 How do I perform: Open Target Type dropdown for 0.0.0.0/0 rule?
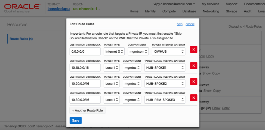tap(114, 51)
